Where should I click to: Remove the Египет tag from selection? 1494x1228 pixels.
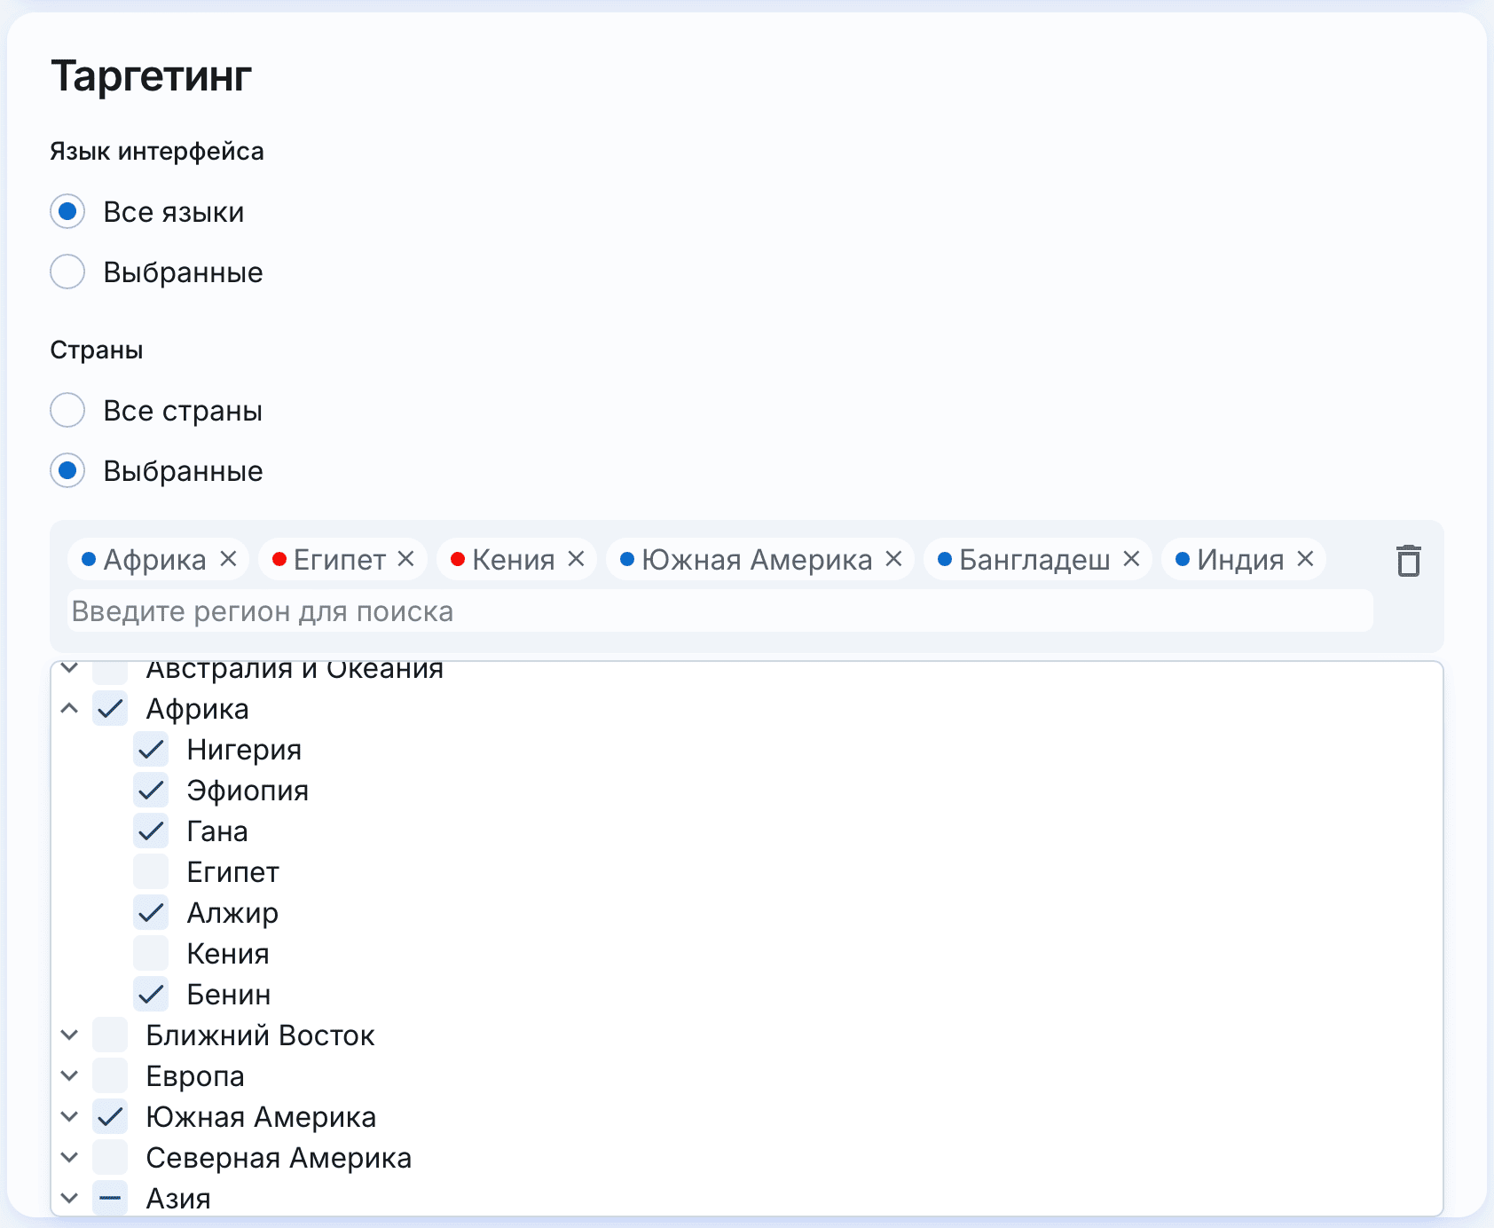[406, 559]
